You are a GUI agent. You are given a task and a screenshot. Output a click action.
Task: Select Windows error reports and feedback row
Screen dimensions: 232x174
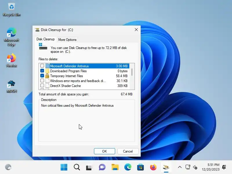(x=84, y=81)
